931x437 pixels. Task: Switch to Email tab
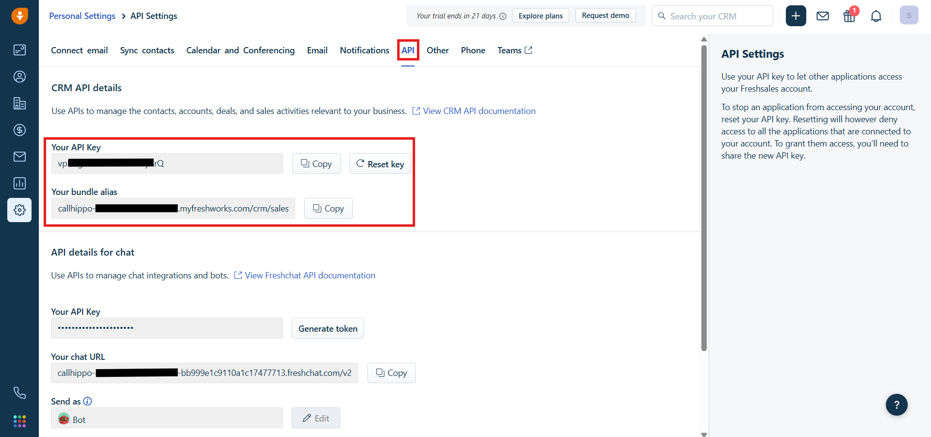click(317, 50)
